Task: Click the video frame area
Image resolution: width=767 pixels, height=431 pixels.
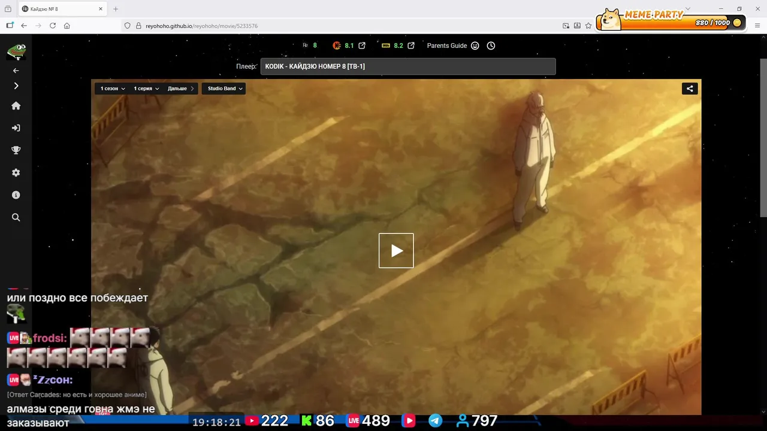Action: coord(396,247)
